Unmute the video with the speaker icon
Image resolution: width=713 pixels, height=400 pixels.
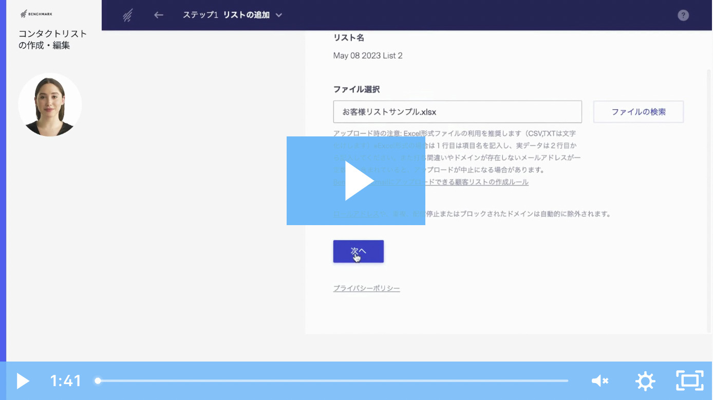599,381
